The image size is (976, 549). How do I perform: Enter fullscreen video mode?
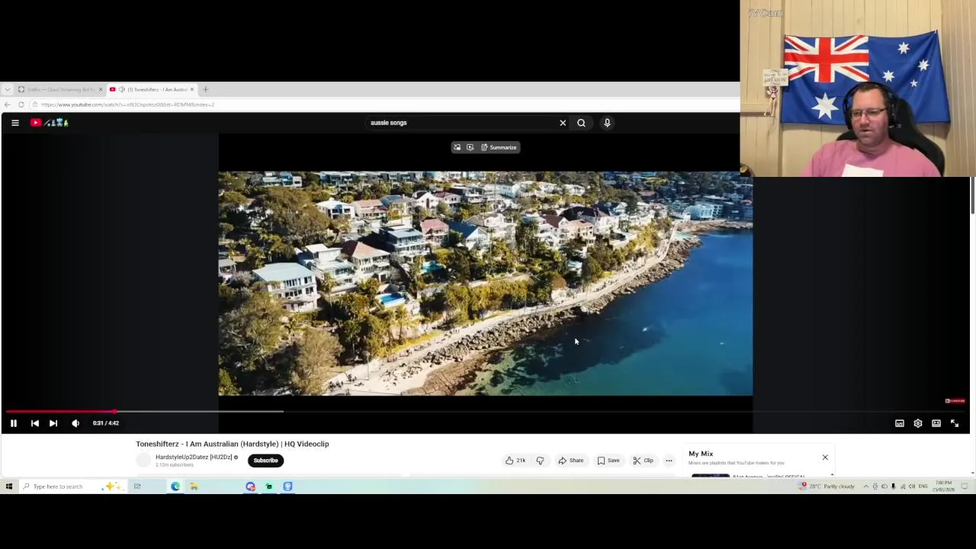pos(955,423)
